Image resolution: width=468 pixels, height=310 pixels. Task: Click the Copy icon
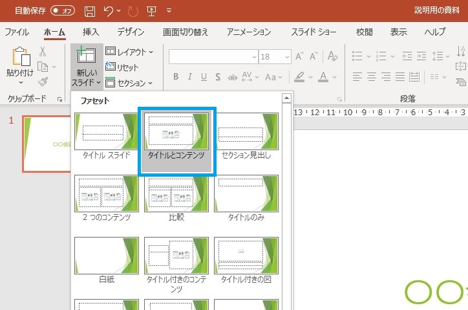[43, 67]
